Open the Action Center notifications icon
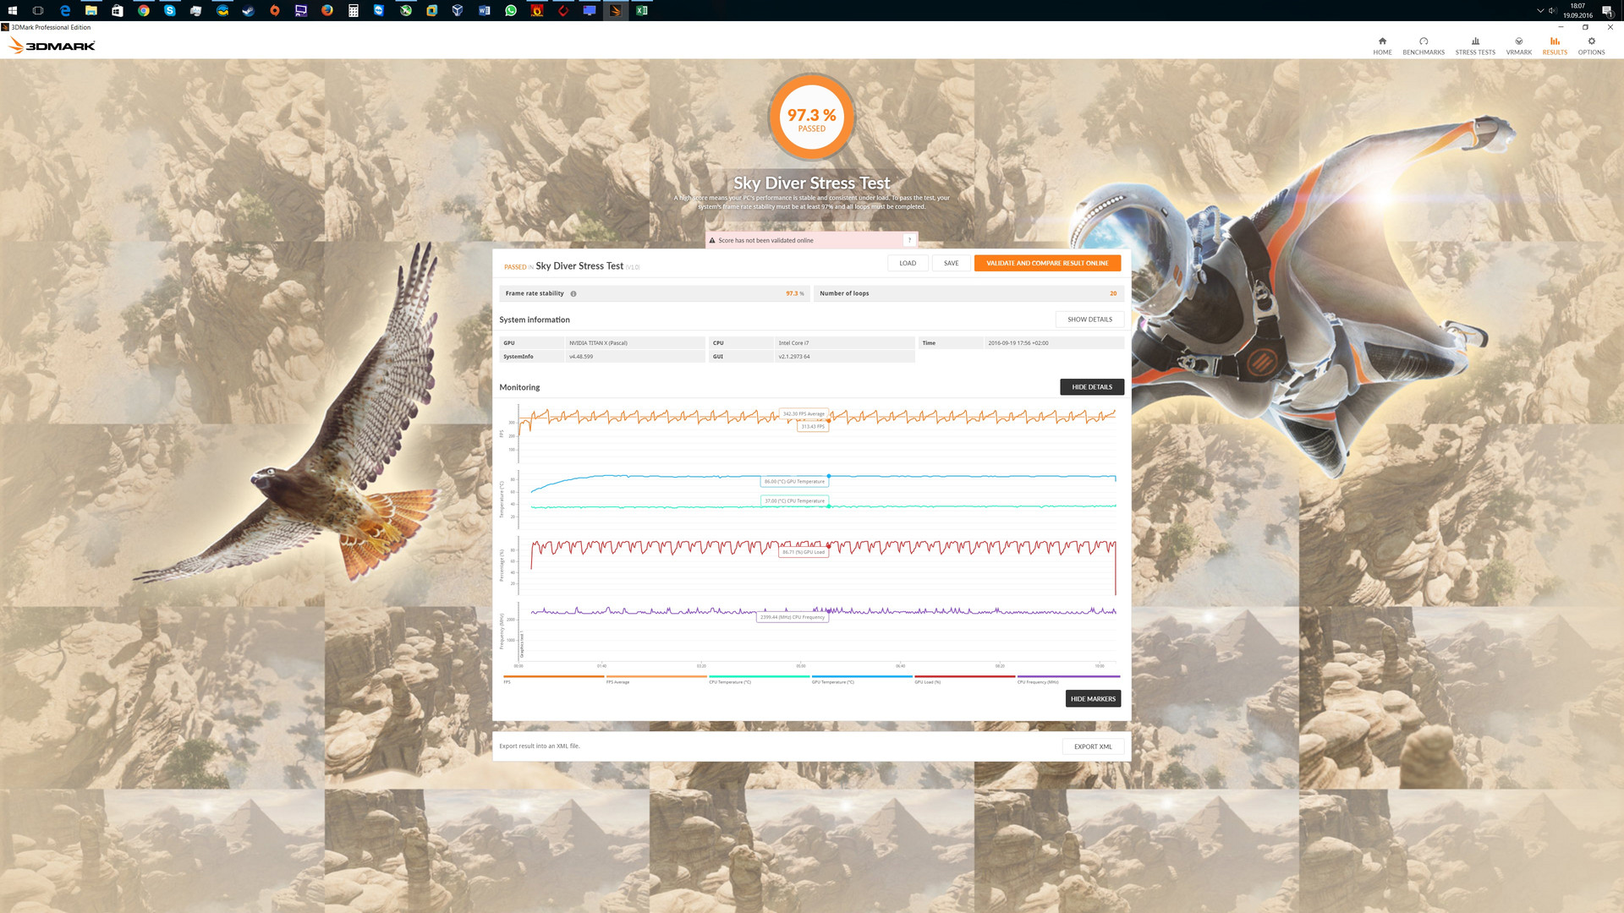 1607,11
